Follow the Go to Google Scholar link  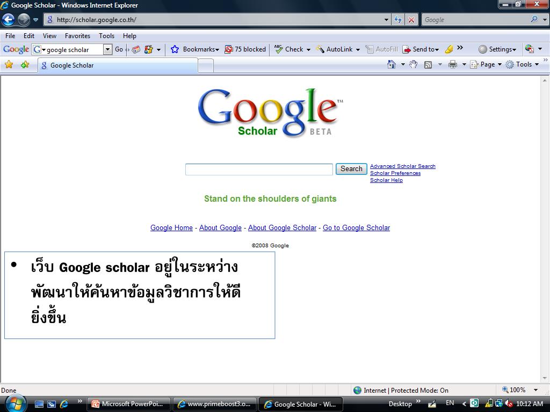pos(357,227)
